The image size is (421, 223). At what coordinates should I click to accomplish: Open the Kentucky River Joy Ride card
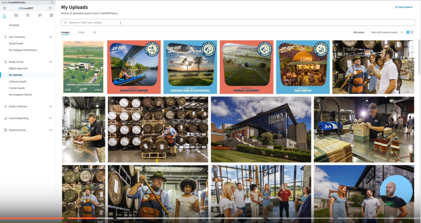134,67
